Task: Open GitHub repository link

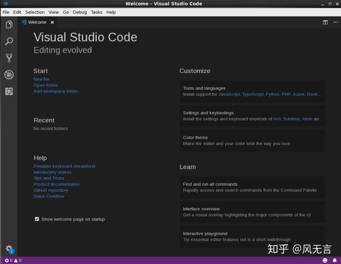Action: pyautogui.click(x=51, y=190)
